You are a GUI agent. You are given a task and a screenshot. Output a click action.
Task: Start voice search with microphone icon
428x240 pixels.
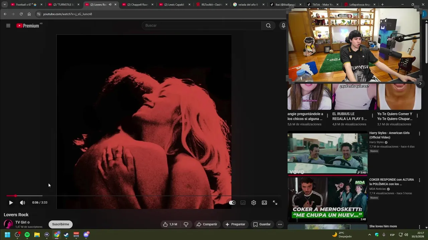tap(284, 26)
